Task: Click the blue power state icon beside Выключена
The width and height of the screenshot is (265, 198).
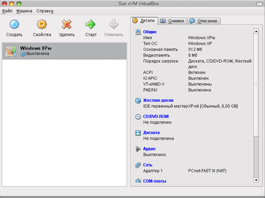Action: (x=23, y=54)
